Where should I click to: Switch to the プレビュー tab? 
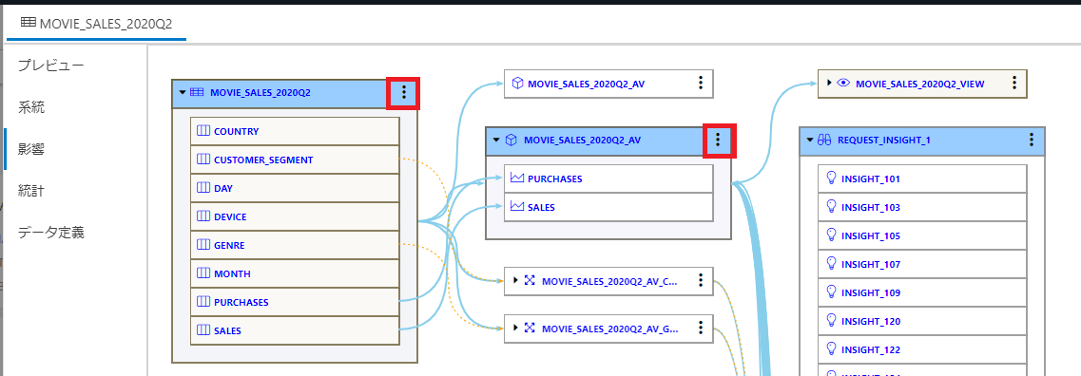tap(51, 66)
